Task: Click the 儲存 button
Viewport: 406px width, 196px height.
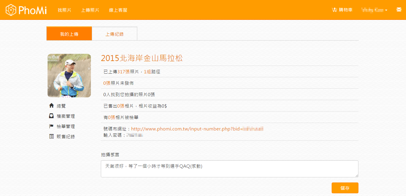Action: 345,188
